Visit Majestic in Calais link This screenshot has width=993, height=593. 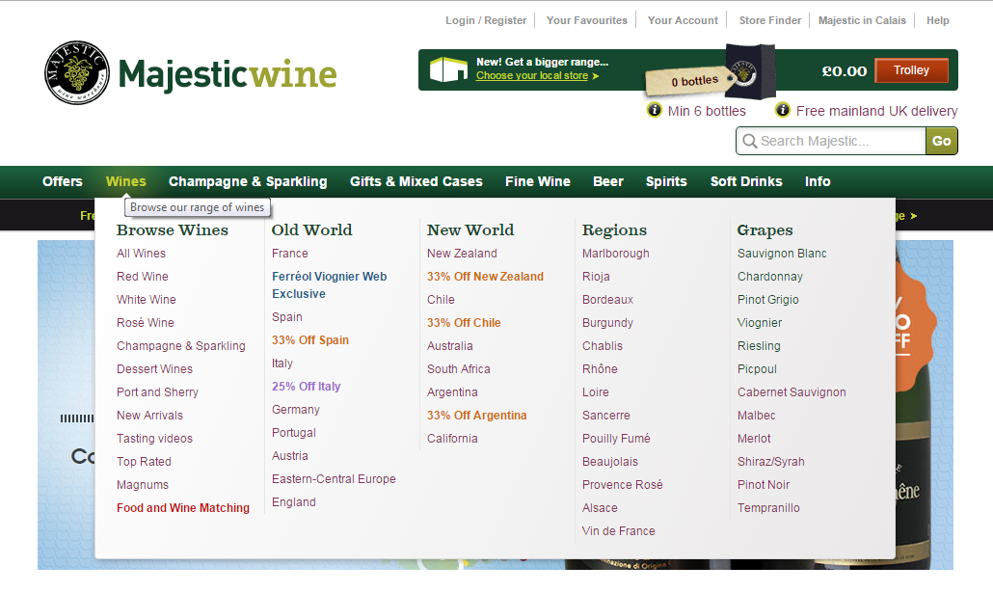pos(862,20)
